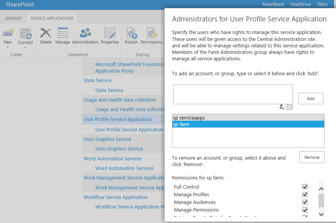Open indented Visio Graphics Service proxy link
Viewport: 336px width, 223px height.
[x=119, y=149]
